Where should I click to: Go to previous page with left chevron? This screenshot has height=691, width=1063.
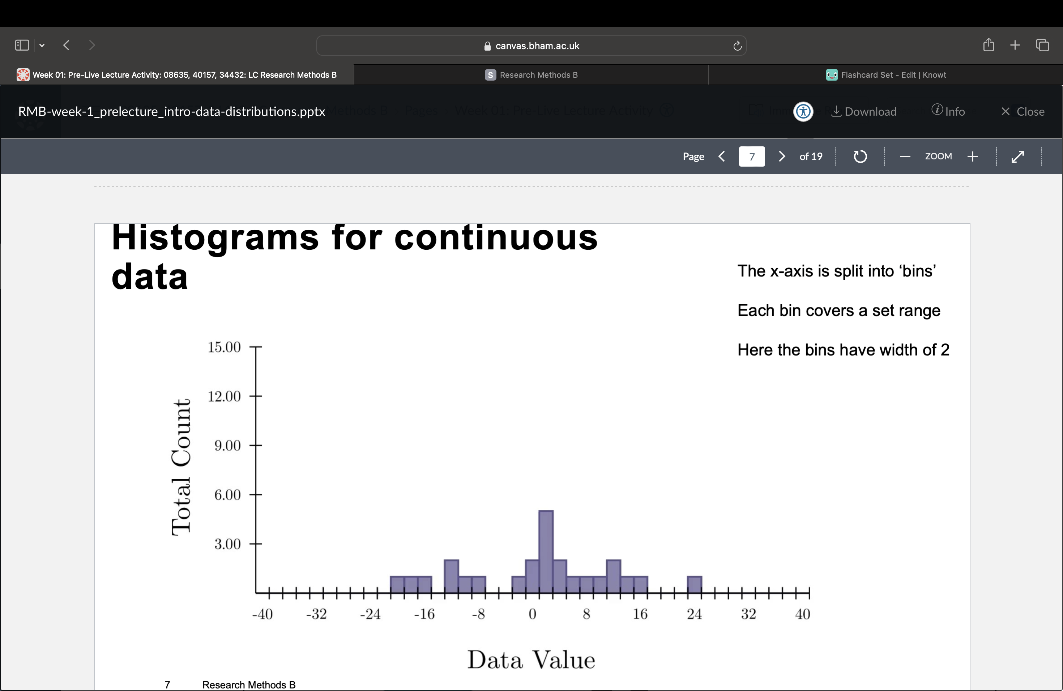[x=721, y=156]
